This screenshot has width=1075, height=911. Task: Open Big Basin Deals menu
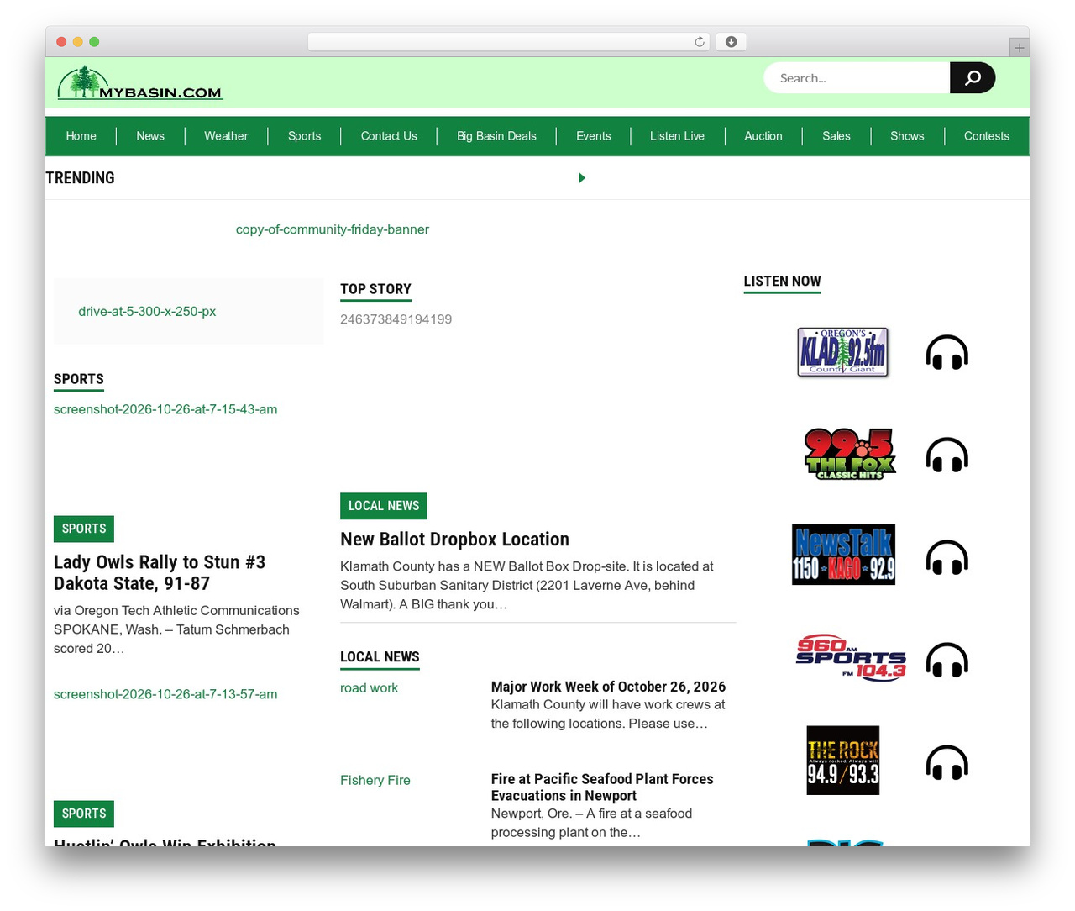point(496,136)
